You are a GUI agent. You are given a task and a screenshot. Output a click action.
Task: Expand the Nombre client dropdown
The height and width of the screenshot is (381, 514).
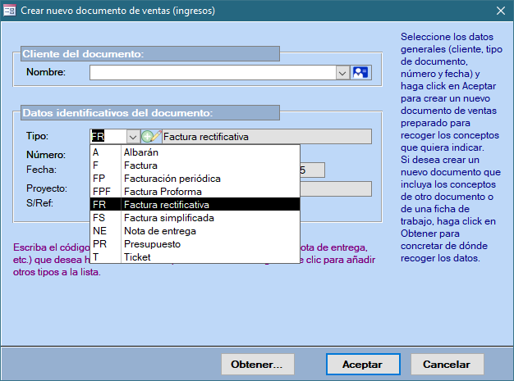342,72
